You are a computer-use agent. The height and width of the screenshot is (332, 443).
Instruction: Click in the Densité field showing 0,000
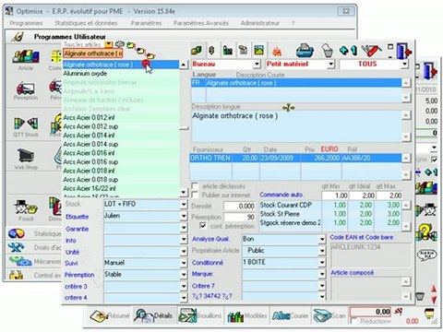(x=239, y=206)
